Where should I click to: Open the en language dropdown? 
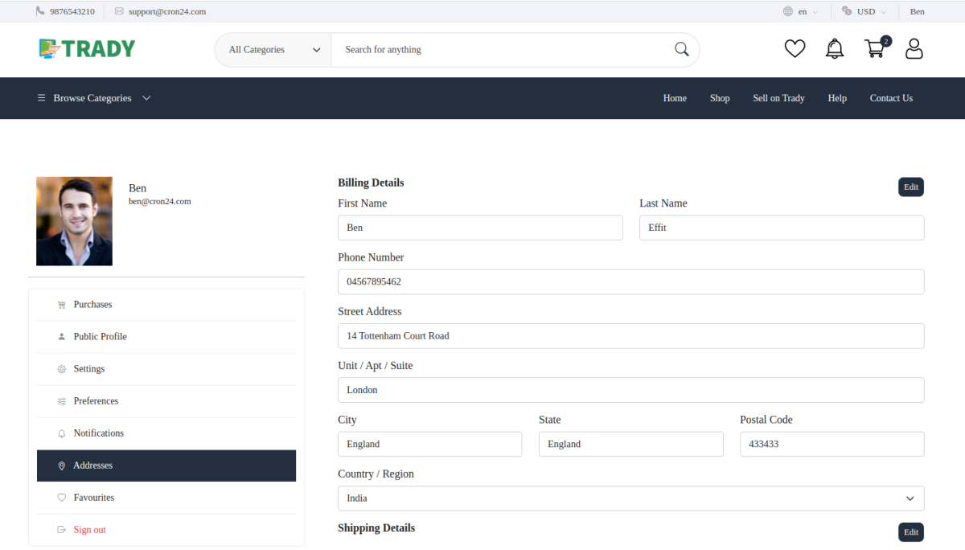tap(807, 11)
